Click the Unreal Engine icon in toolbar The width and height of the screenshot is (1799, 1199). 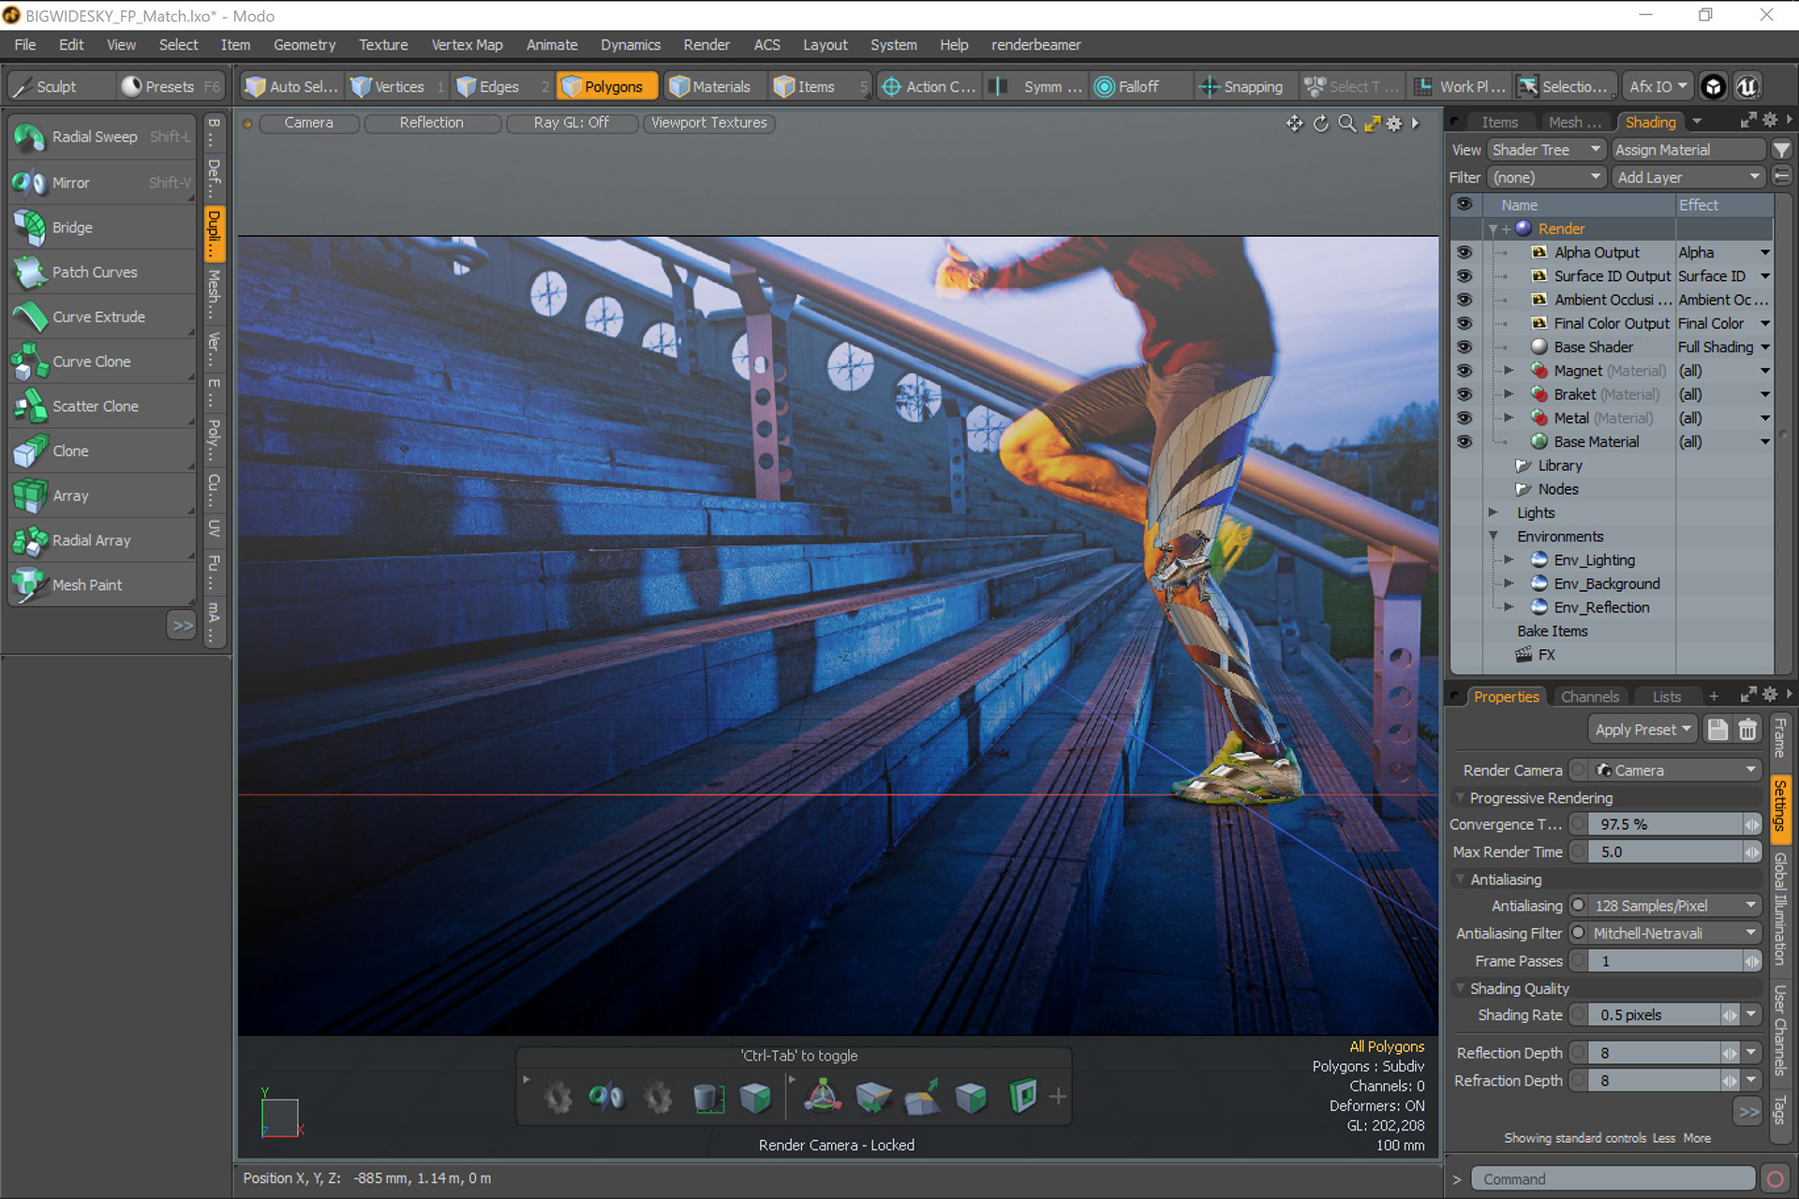pos(1747,86)
